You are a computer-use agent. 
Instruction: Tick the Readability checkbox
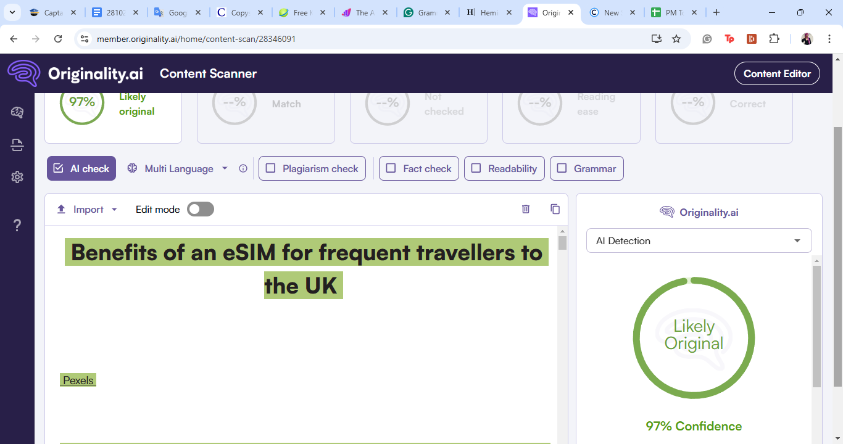(x=476, y=168)
